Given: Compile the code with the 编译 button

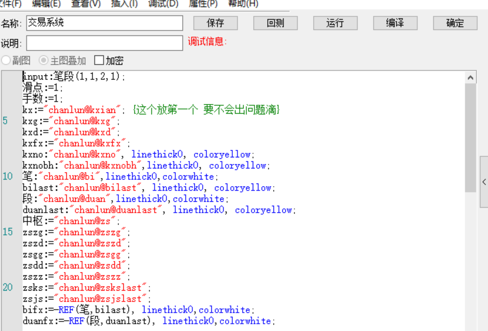Looking at the screenshot, I should (395, 23).
